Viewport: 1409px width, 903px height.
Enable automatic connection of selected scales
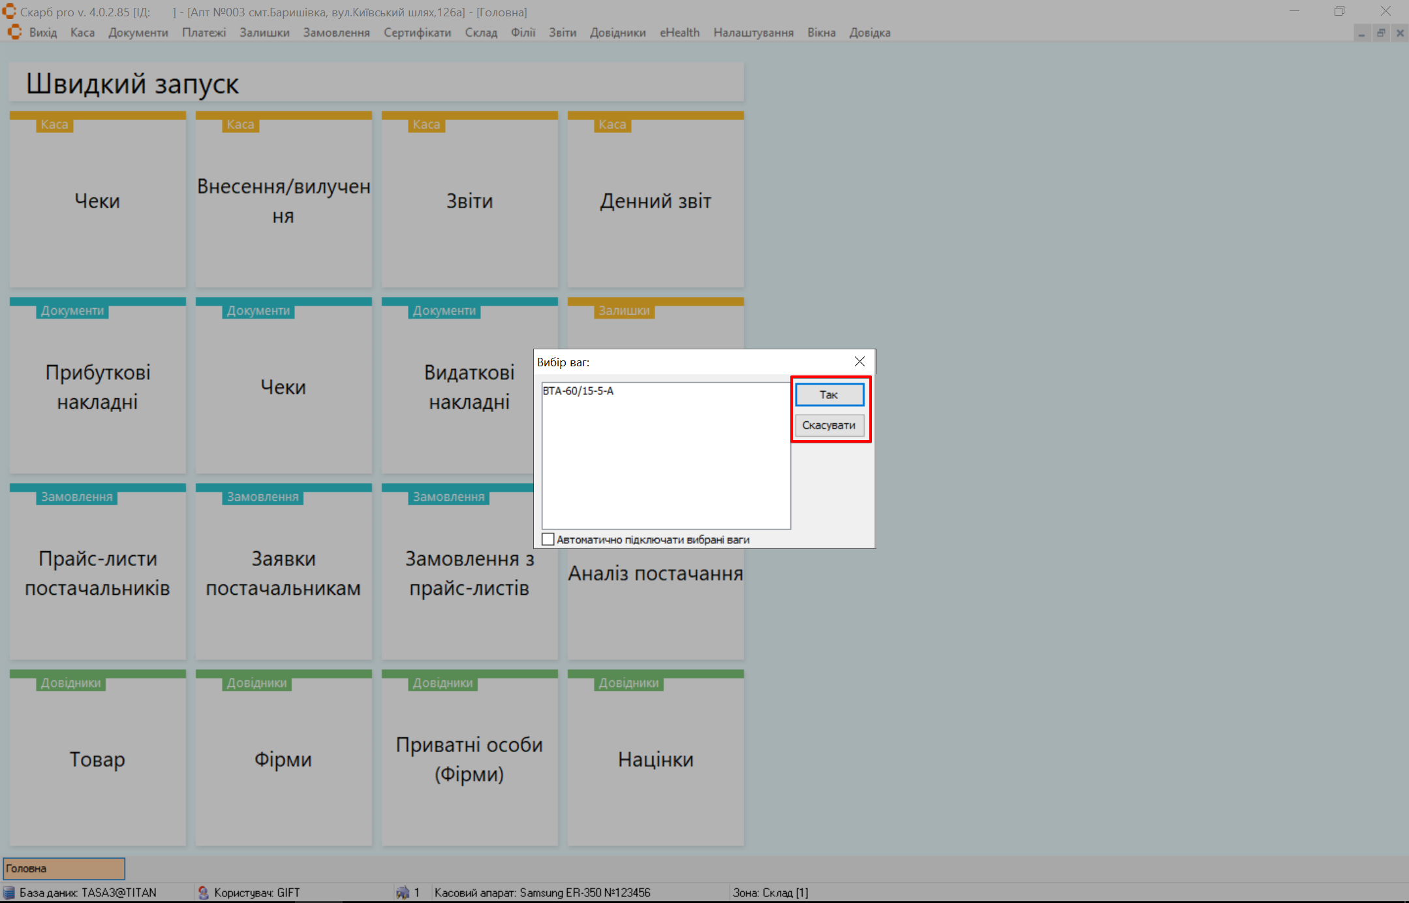point(548,539)
